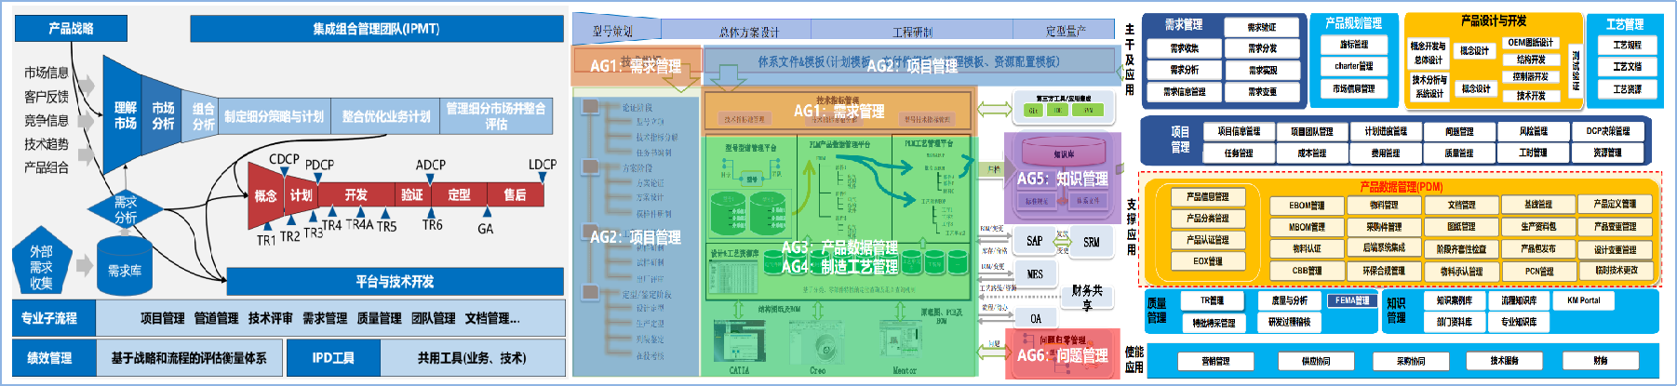Switch to the 定型量产 phase header
Image resolution: width=1677 pixels, height=386 pixels.
pos(1066,31)
